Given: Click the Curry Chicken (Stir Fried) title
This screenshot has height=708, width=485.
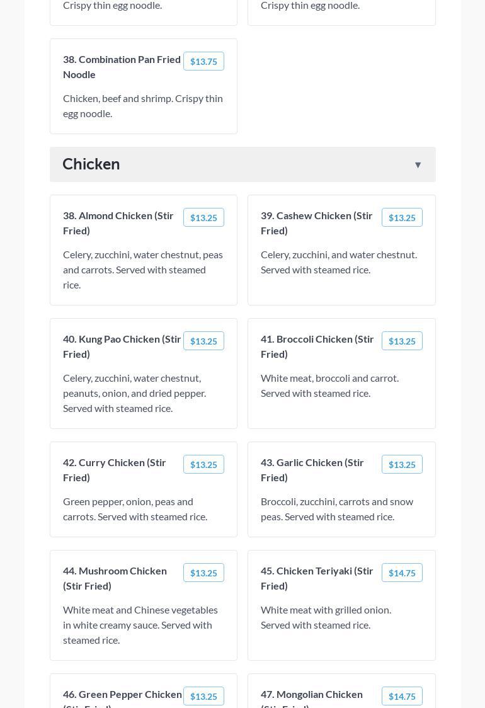Looking at the screenshot, I should pos(115,470).
